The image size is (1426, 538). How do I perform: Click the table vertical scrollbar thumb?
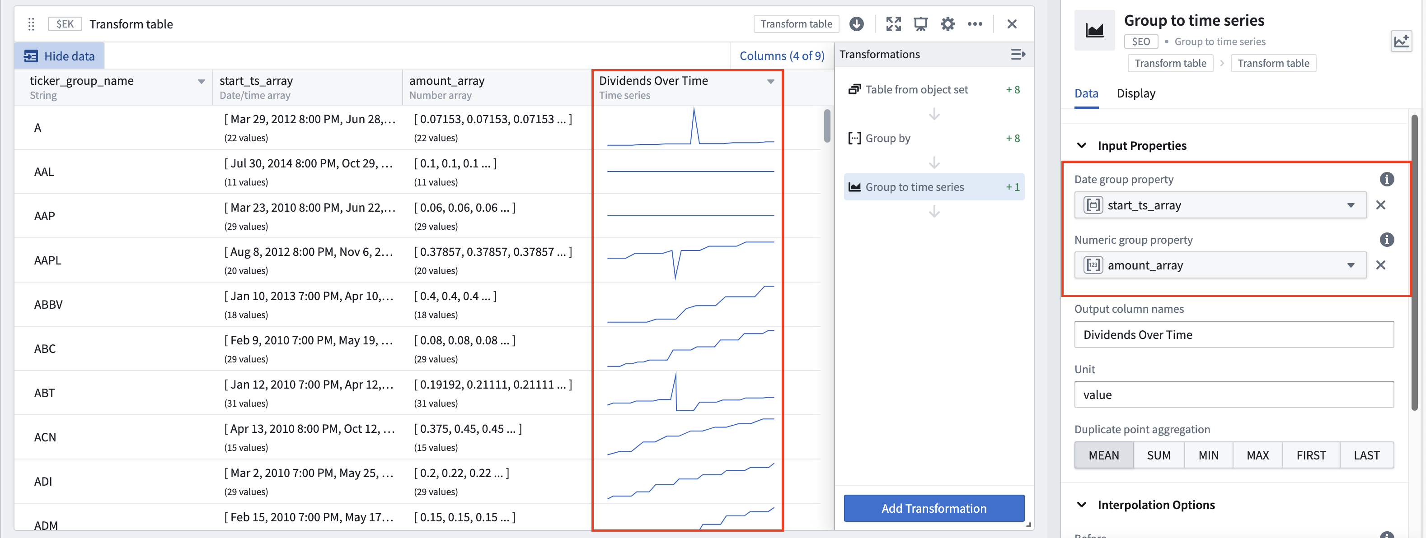tap(827, 126)
